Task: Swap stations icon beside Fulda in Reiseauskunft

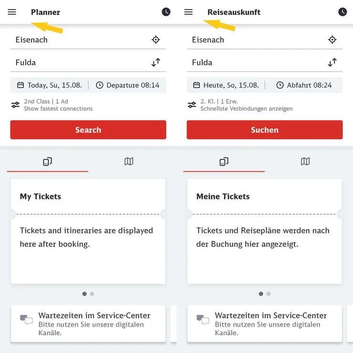Action: pos(332,62)
